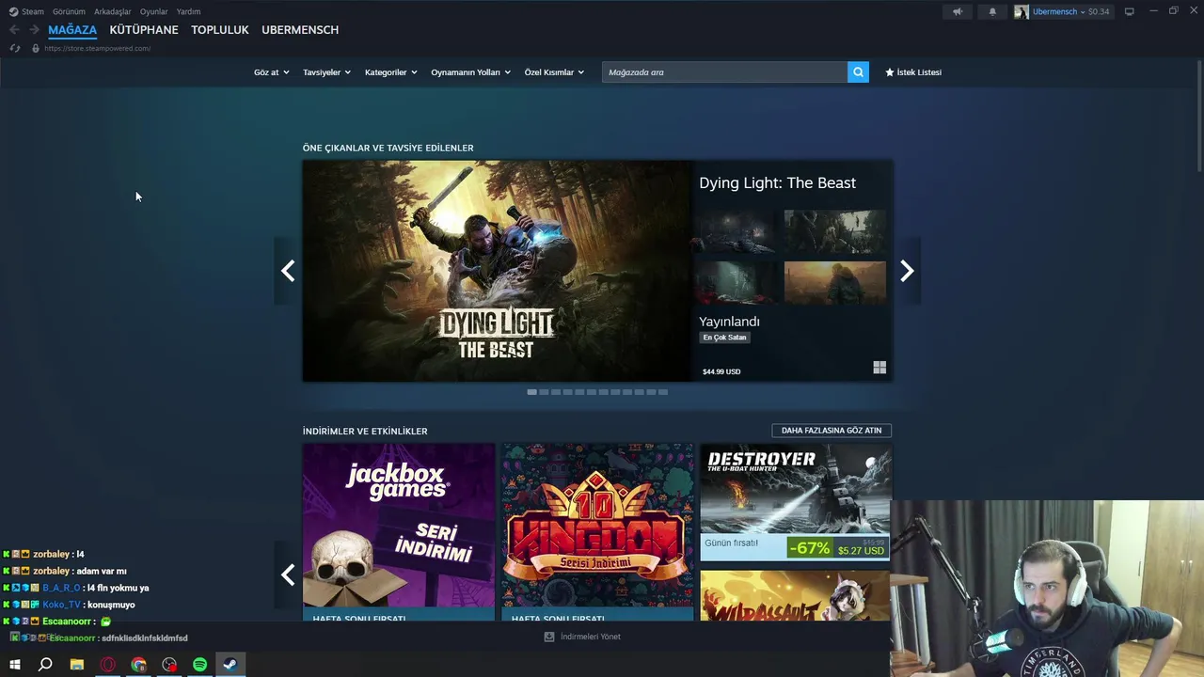Click the En Çok Satan tag

(724, 338)
